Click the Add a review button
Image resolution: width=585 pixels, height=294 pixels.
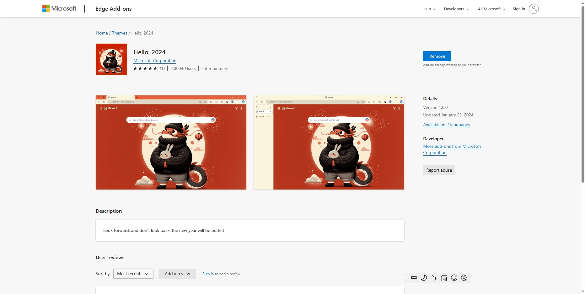pyautogui.click(x=177, y=274)
